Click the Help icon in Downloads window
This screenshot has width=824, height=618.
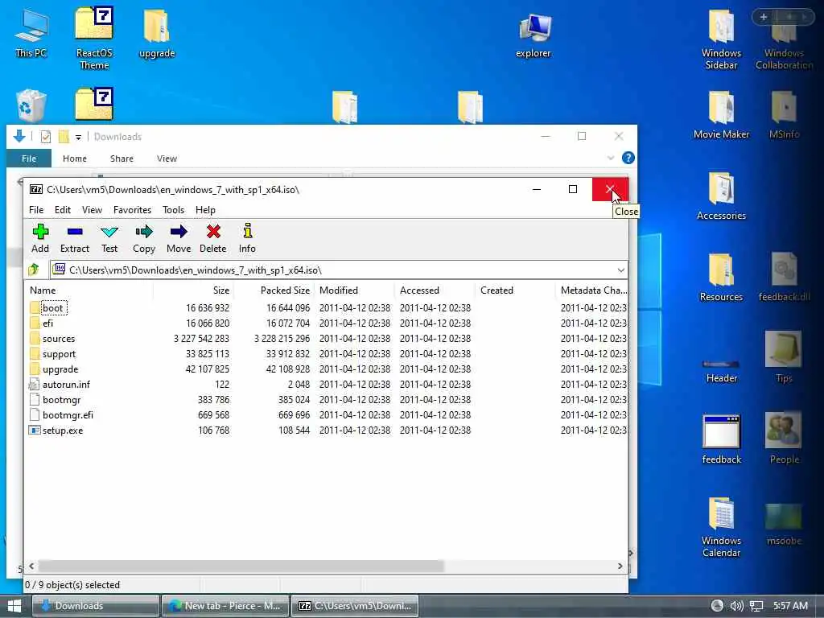tap(628, 158)
